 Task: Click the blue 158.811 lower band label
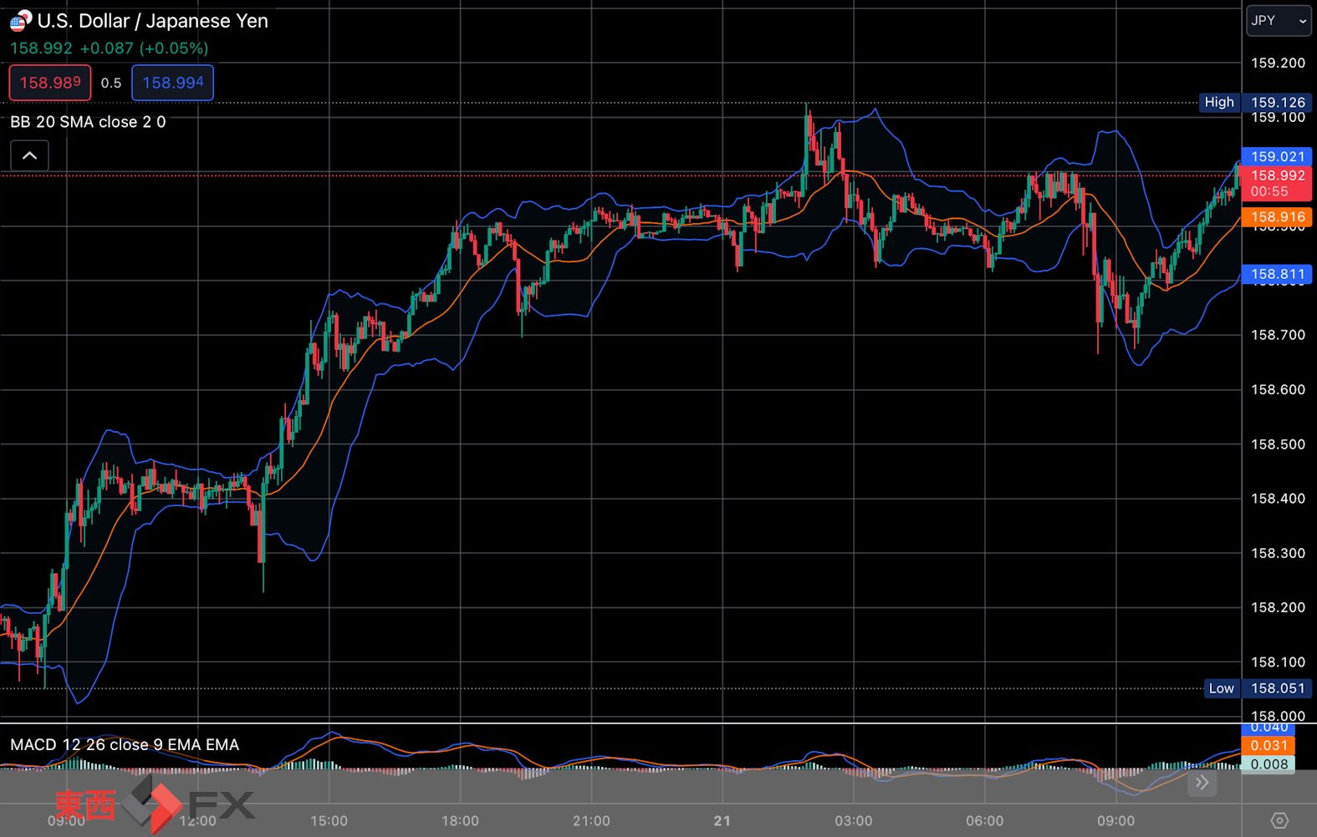1277,274
